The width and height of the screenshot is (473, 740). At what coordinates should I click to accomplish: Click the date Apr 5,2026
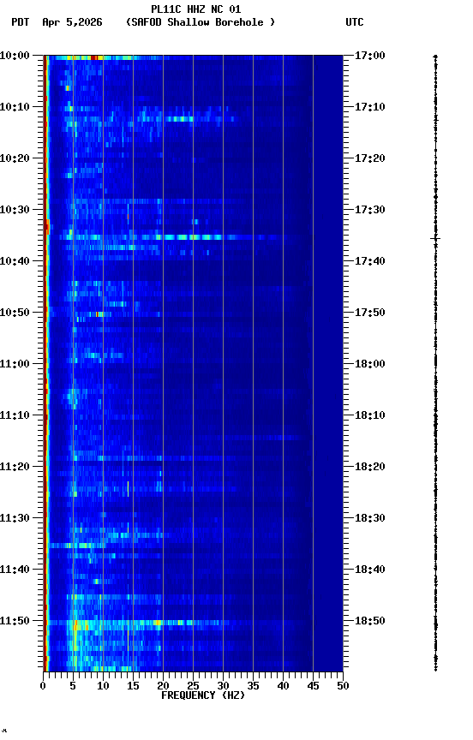coord(72,22)
